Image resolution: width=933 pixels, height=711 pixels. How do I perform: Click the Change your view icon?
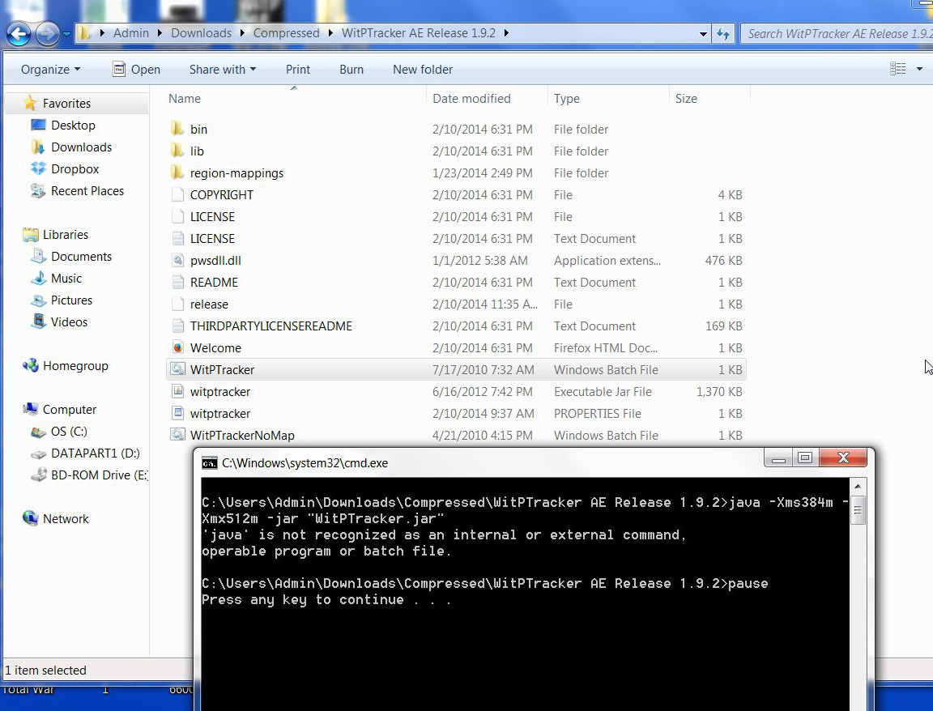[x=898, y=69]
